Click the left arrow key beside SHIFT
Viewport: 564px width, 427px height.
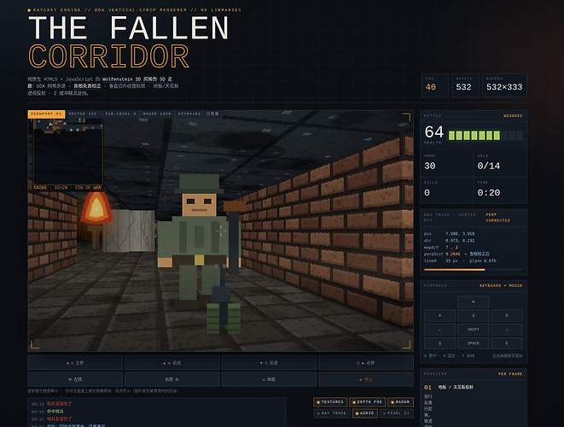pyautogui.click(x=440, y=330)
